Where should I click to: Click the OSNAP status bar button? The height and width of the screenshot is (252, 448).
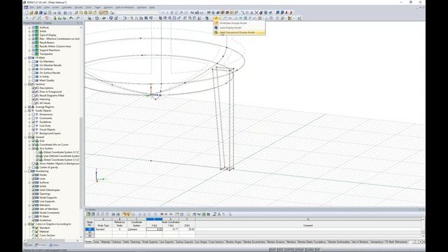click(x=300, y=250)
